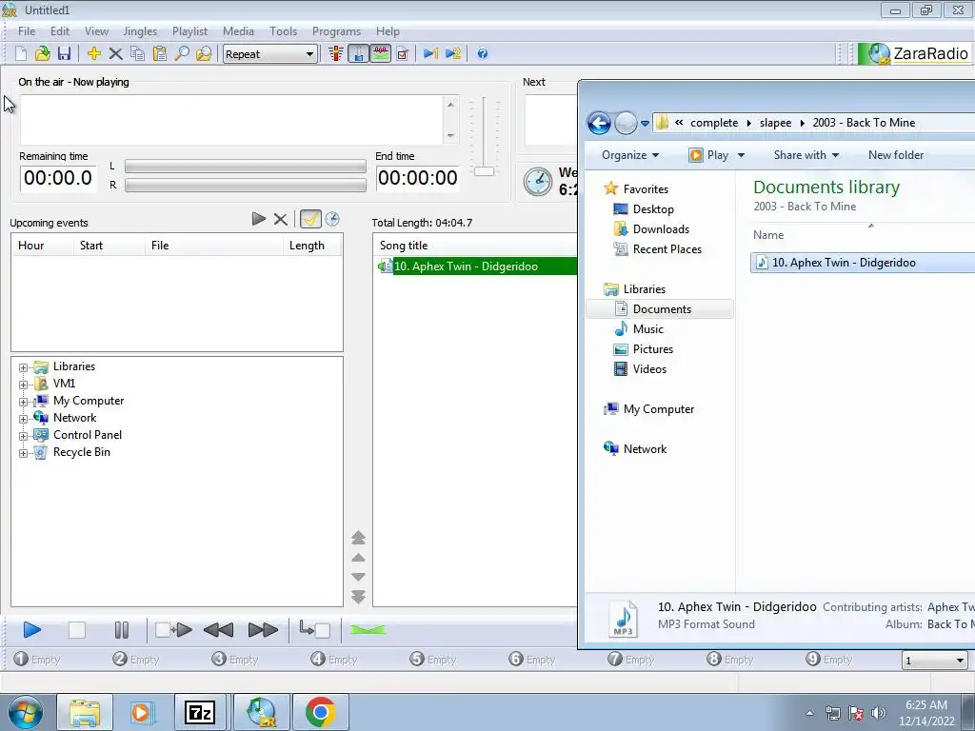Move the track to top with the double up arrow

click(x=358, y=538)
